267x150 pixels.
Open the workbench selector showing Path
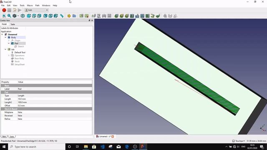37,10
